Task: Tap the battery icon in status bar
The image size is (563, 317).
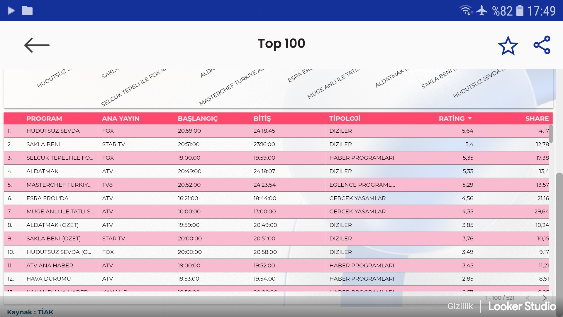Action: (520, 11)
